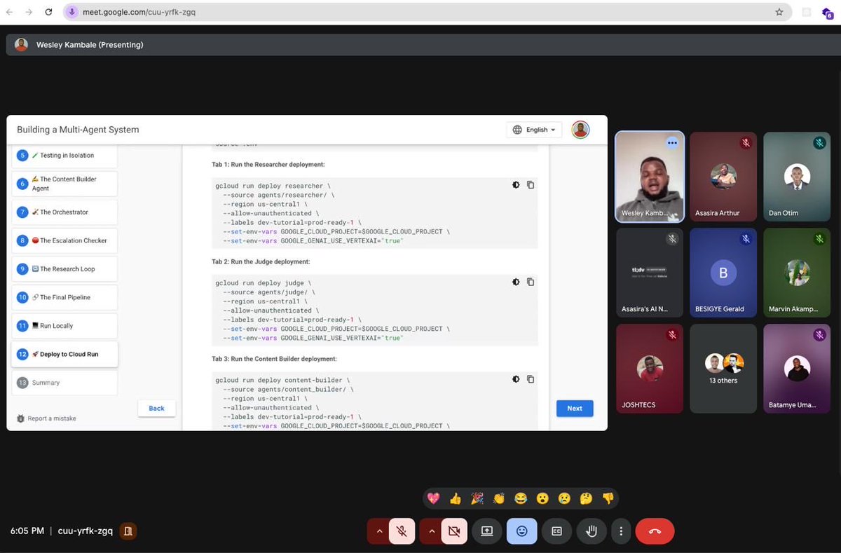Send the crying face reaction
Viewport: 841px width, 553px height.
(x=564, y=498)
